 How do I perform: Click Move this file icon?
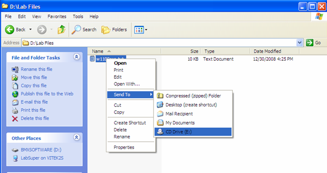click(x=15, y=78)
